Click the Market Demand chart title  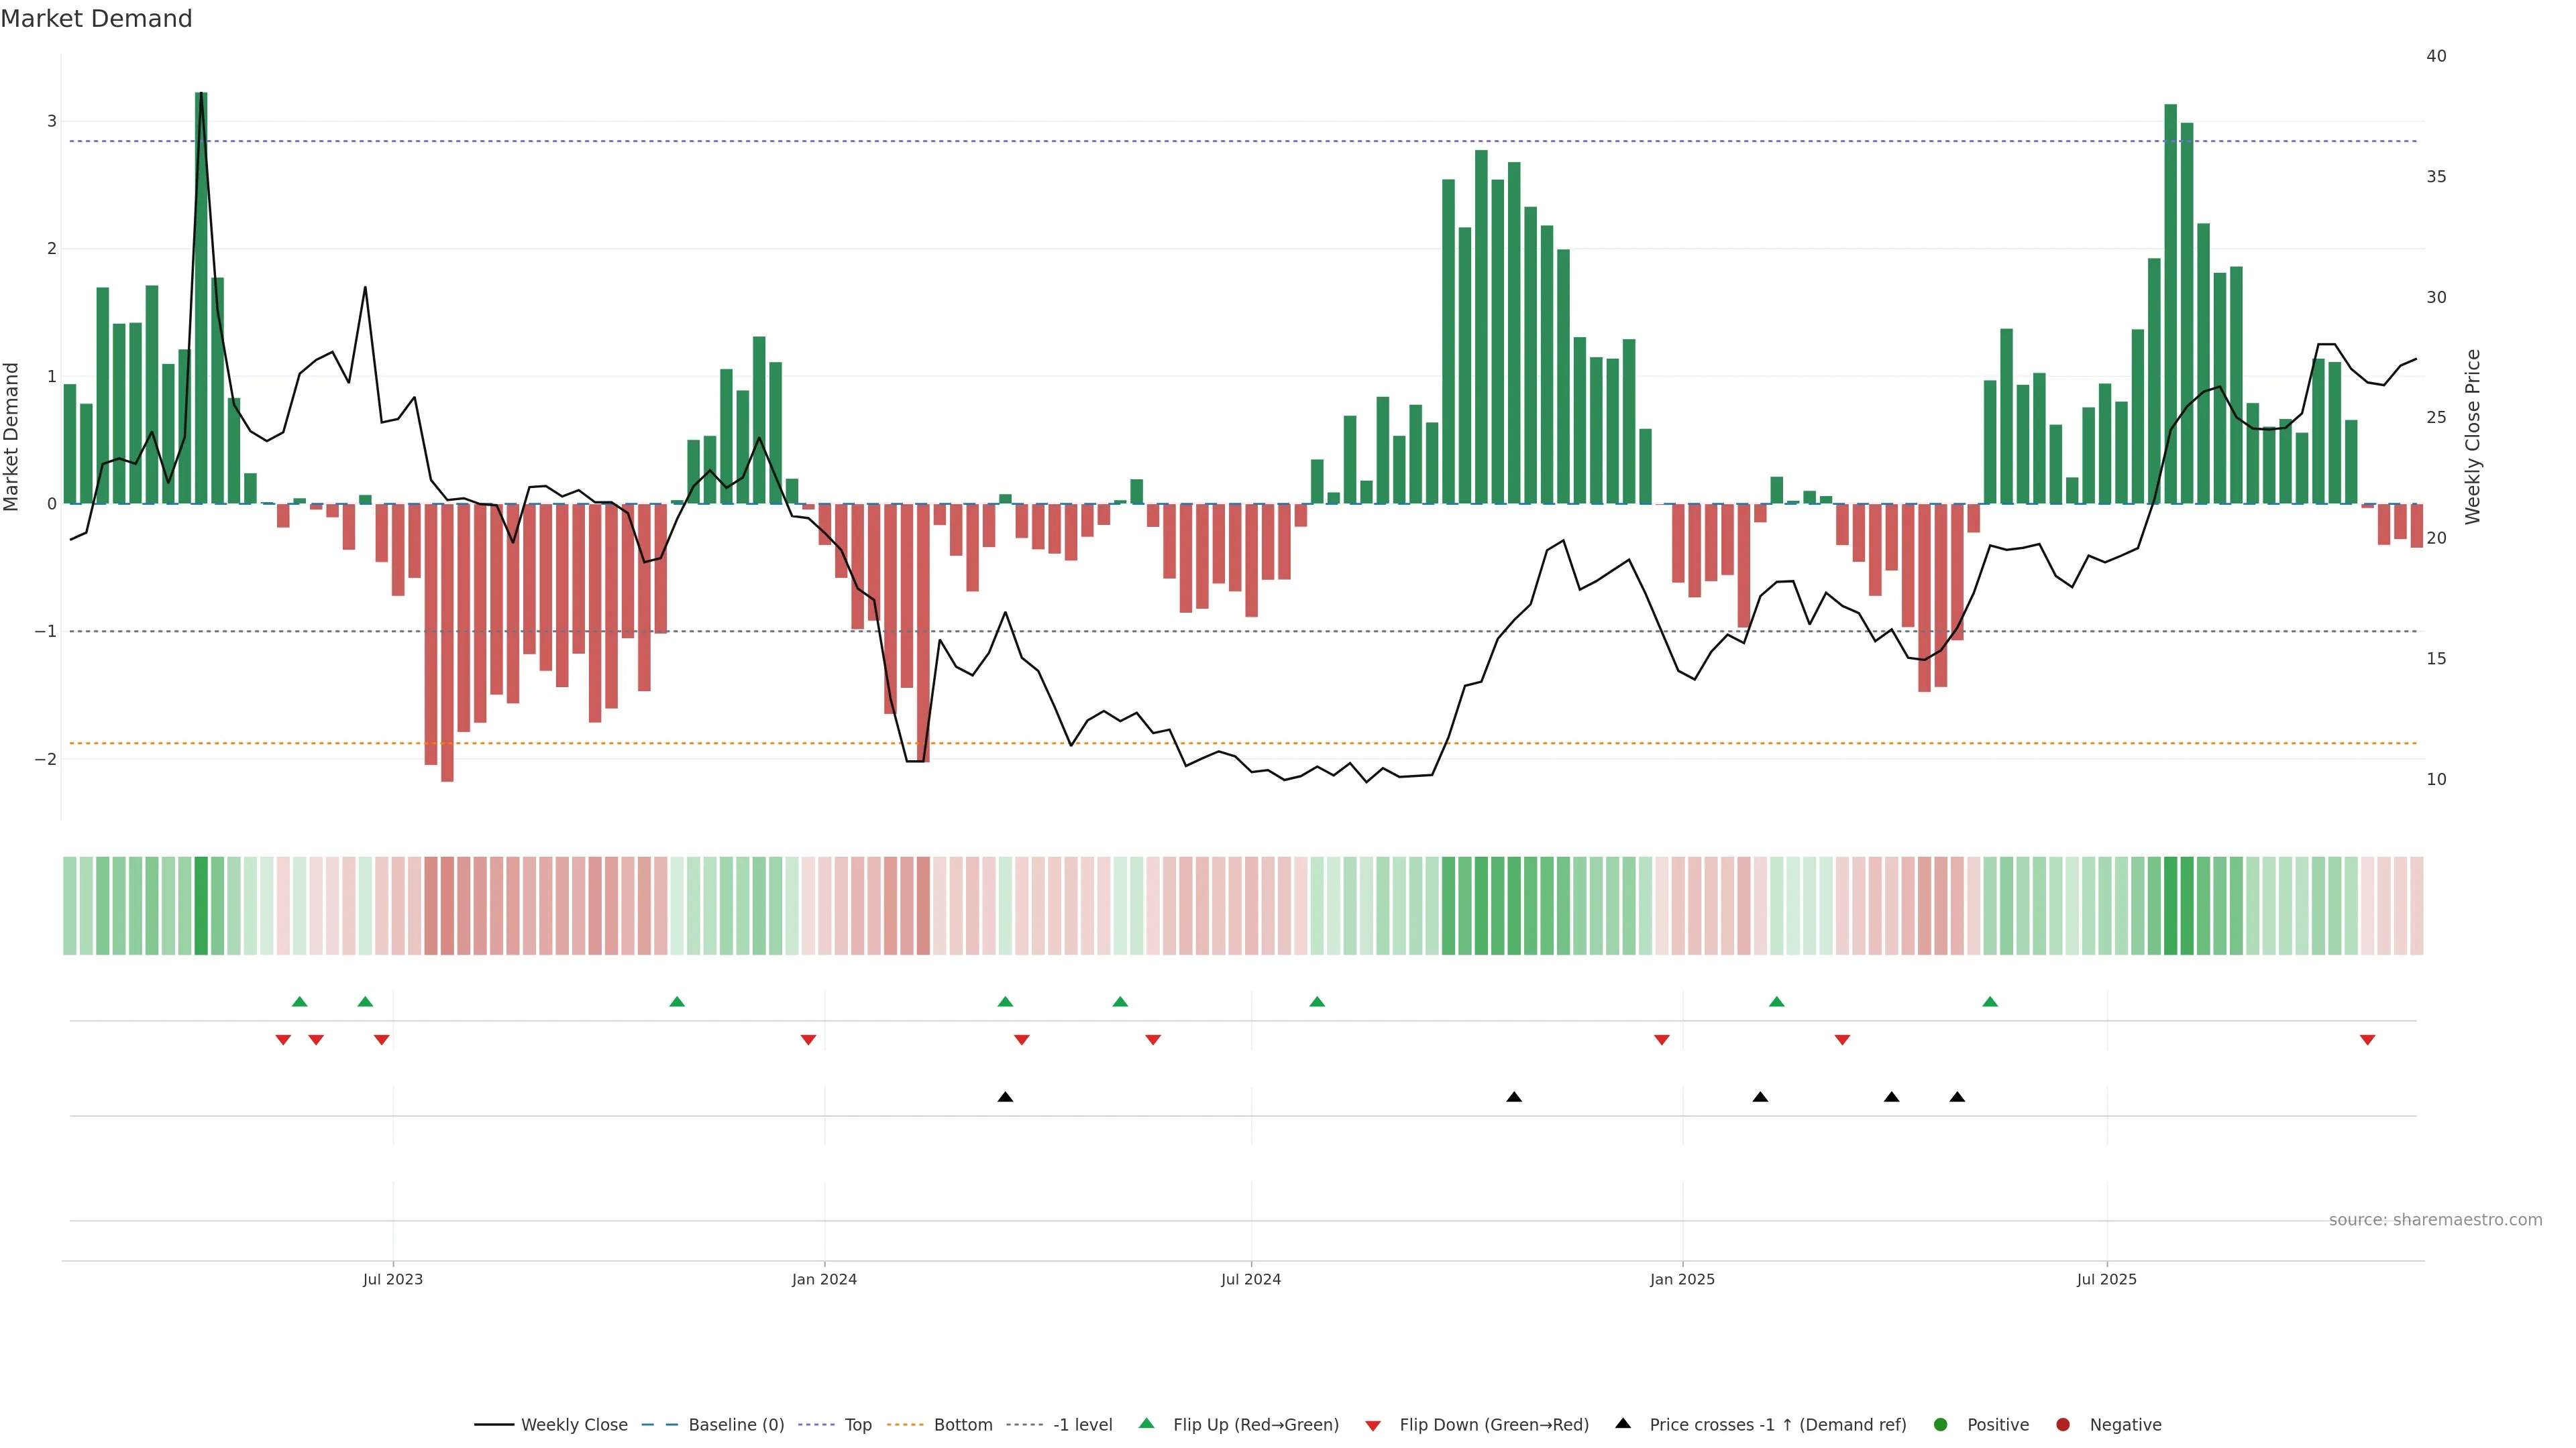[x=96, y=19]
